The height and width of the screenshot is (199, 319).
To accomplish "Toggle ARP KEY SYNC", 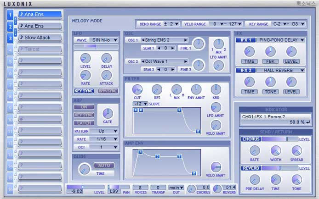I will pyautogui.click(x=84, y=115).
